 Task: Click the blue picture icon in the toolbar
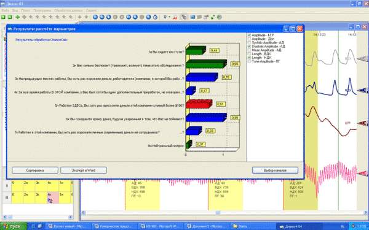tap(192, 17)
